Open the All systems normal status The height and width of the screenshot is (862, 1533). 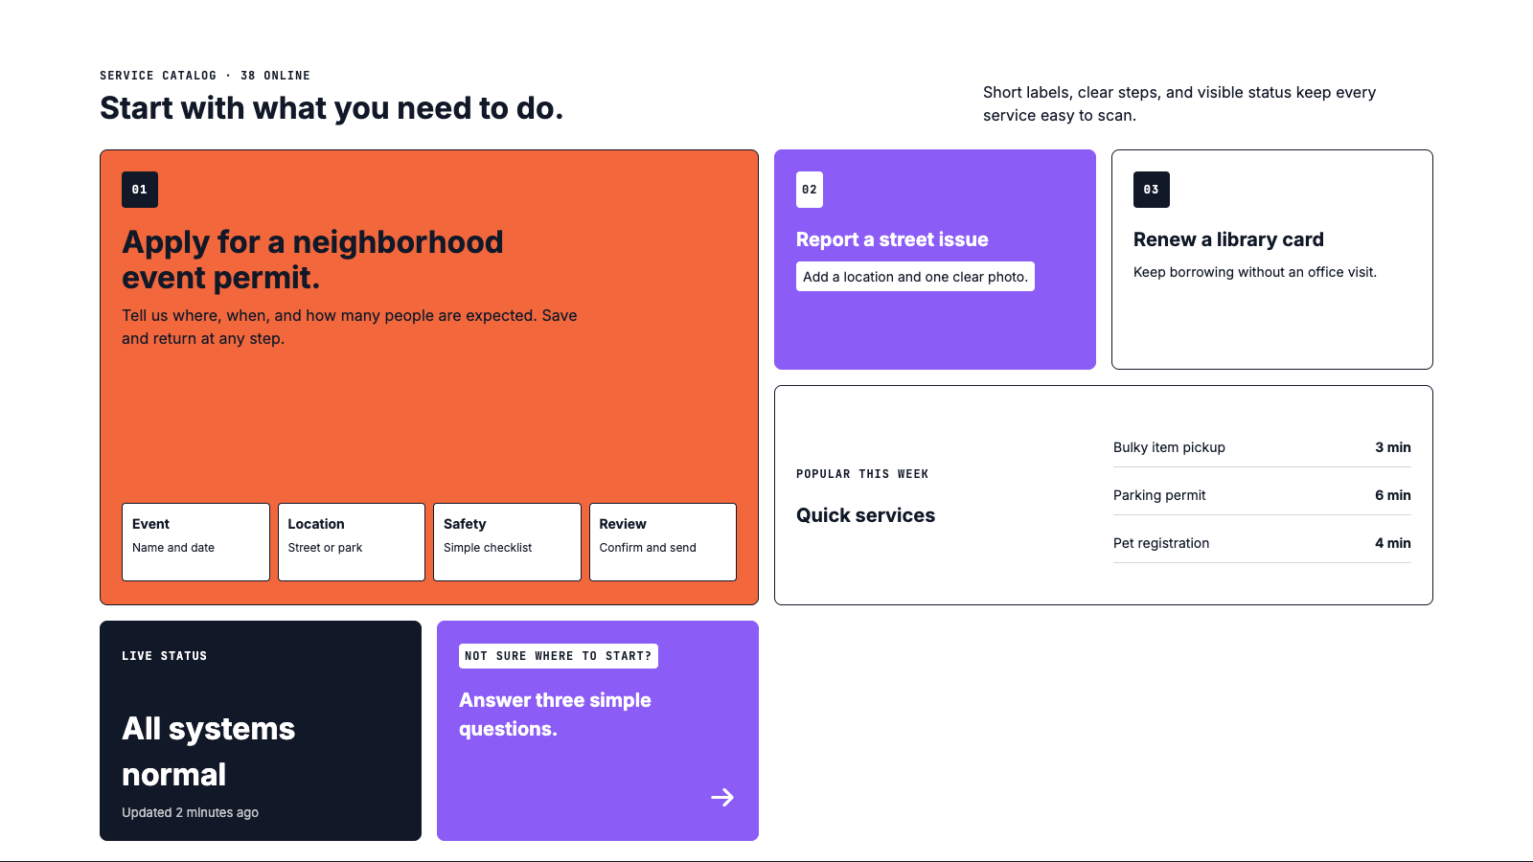(208, 752)
